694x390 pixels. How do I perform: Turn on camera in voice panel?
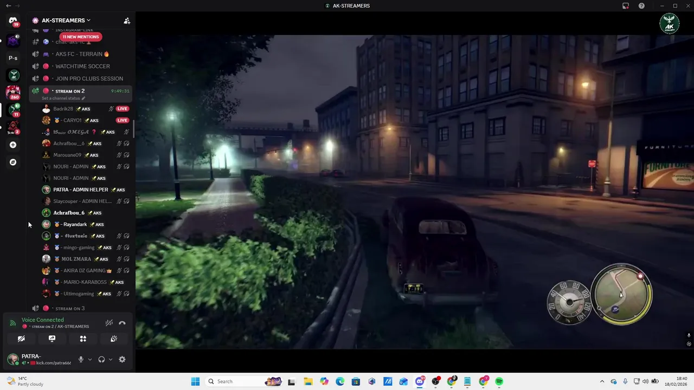pos(21,339)
